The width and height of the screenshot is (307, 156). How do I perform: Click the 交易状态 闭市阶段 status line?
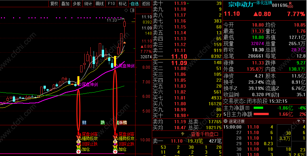click(255, 101)
